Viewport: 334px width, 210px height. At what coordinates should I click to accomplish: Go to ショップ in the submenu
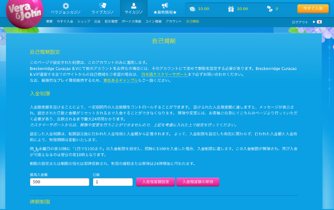pos(83,22)
